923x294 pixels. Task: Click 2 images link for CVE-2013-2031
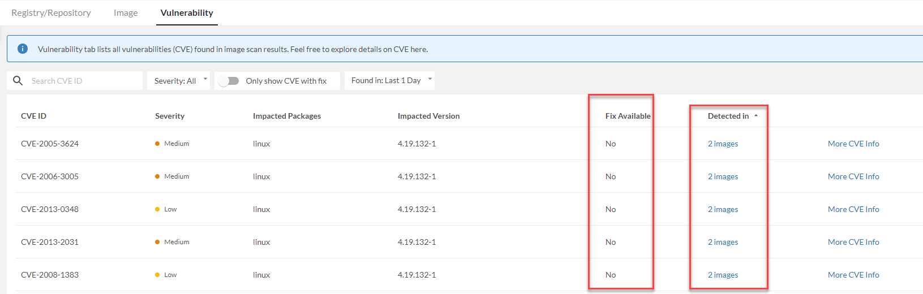(723, 242)
